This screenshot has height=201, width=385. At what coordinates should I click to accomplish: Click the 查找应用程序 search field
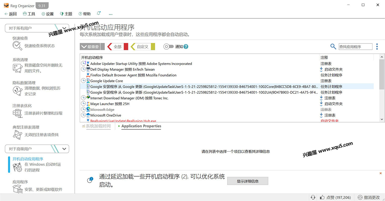[x=355, y=47]
